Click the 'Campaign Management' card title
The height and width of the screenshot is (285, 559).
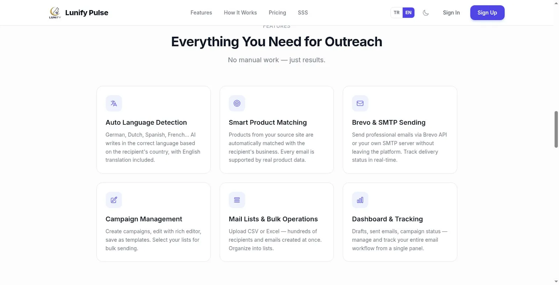coord(144,219)
